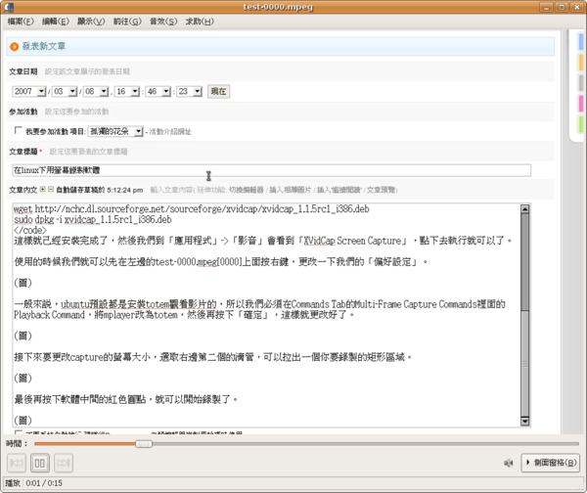This screenshot has width=587, height=493.
Task: Click the green side tab marker
Action: (581, 124)
